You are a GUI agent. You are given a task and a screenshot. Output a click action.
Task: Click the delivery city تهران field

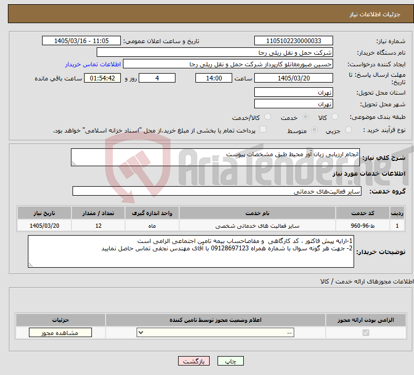tap(293, 104)
